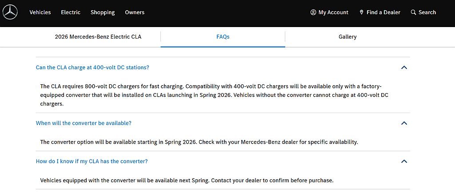This screenshot has height=192, width=455.
Task: Collapse the converter availability answer chevron
Action: pos(404,123)
